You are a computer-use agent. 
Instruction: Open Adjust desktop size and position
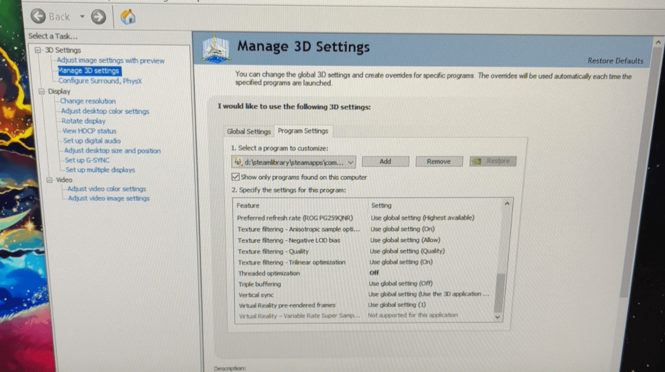112,151
